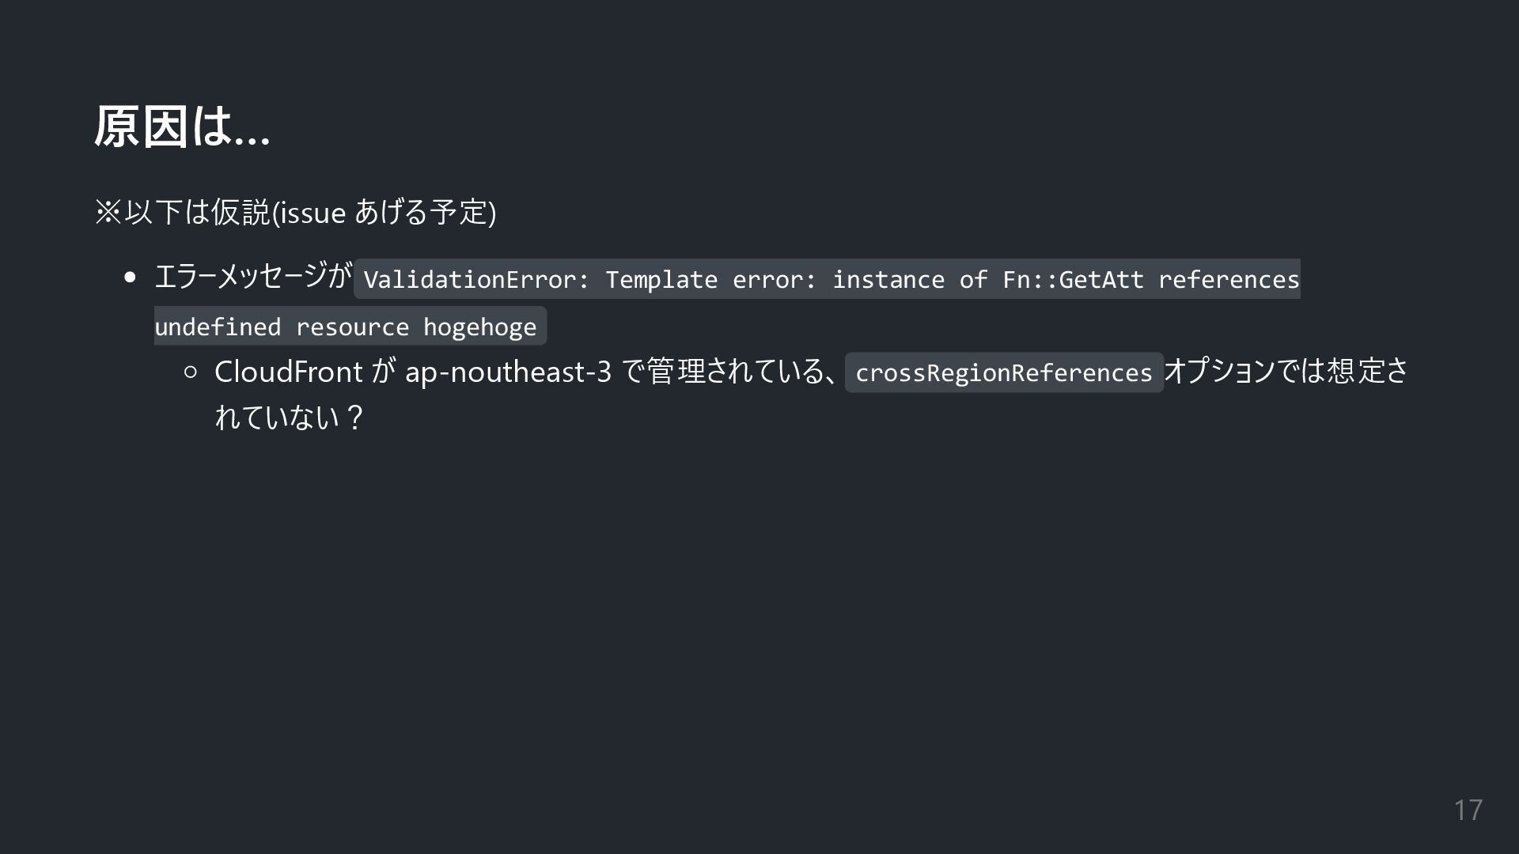Click the trailing text れていない？

pyautogui.click(x=290, y=417)
